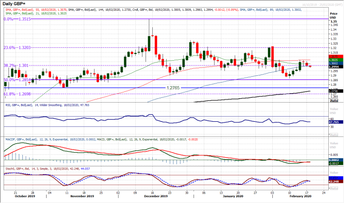This screenshot has height=203, width=344.
Task: Click the 0.005 value on MACD axis
Action: (334, 155)
